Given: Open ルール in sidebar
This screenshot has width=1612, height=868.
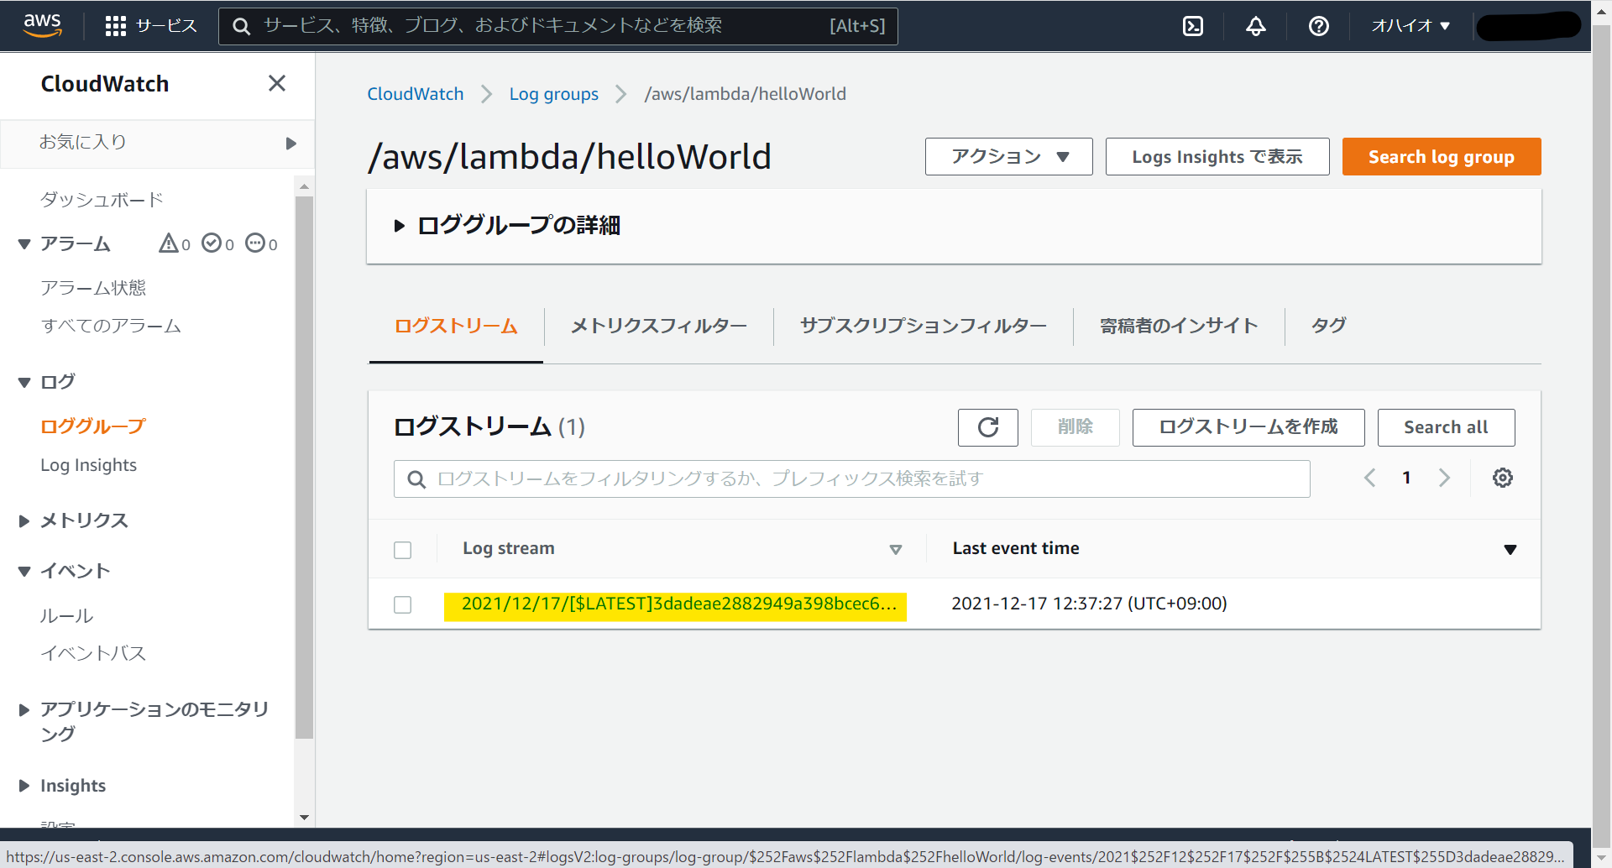Looking at the screenshot, I should [x=67, y=616].
